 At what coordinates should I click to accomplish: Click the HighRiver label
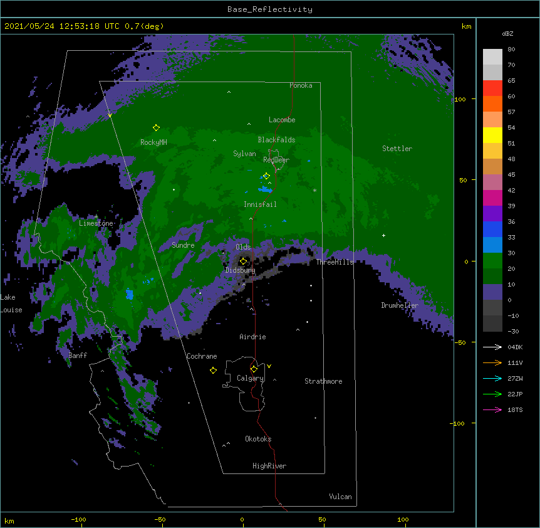click(269, 466)
